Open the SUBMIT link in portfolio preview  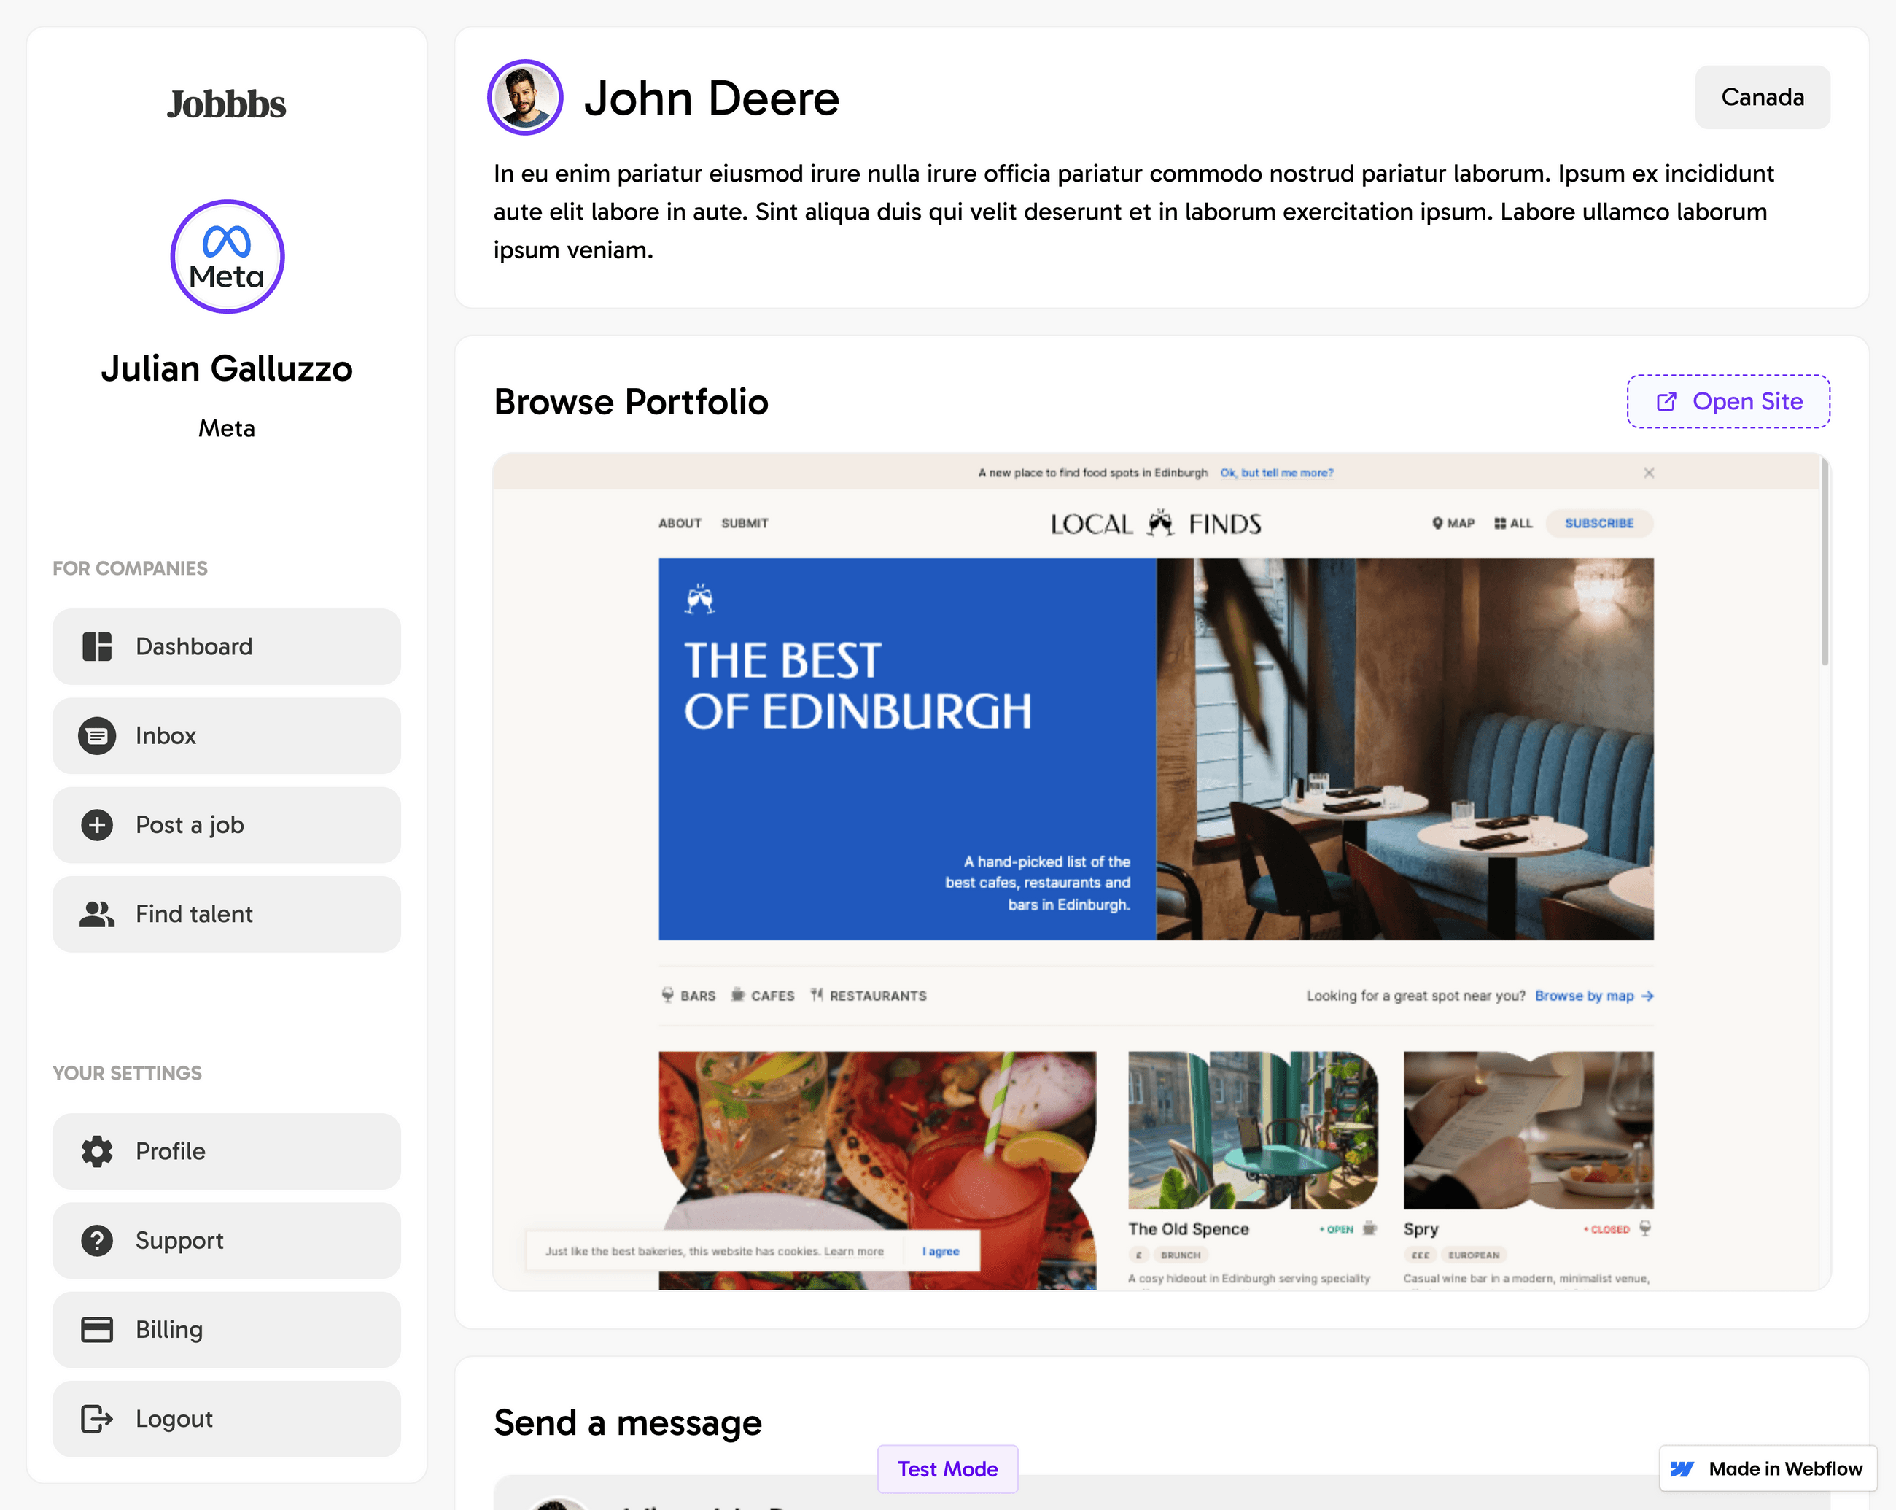[x=744, y=523]
